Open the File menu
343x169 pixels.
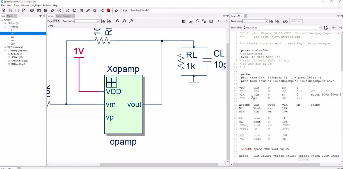3,5
